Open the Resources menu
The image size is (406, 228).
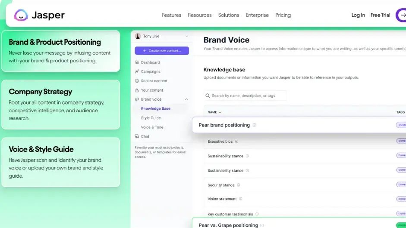(x=200, y=15)
